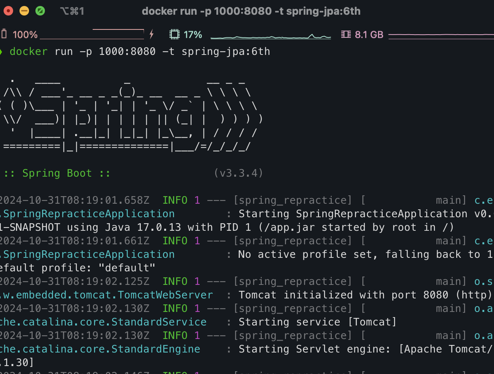The height and width of the screenshot is (374, 494).
Task: Click 'main]' on the 01.661Z log line
Action: coord(451,241)
